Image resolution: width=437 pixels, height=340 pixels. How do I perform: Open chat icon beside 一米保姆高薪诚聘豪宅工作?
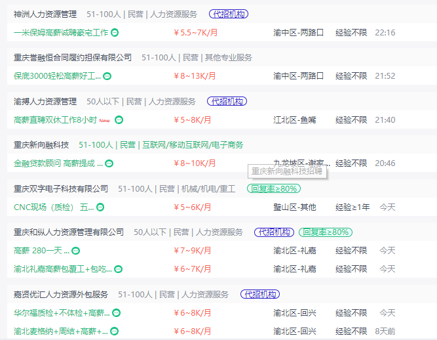point(115,33)
